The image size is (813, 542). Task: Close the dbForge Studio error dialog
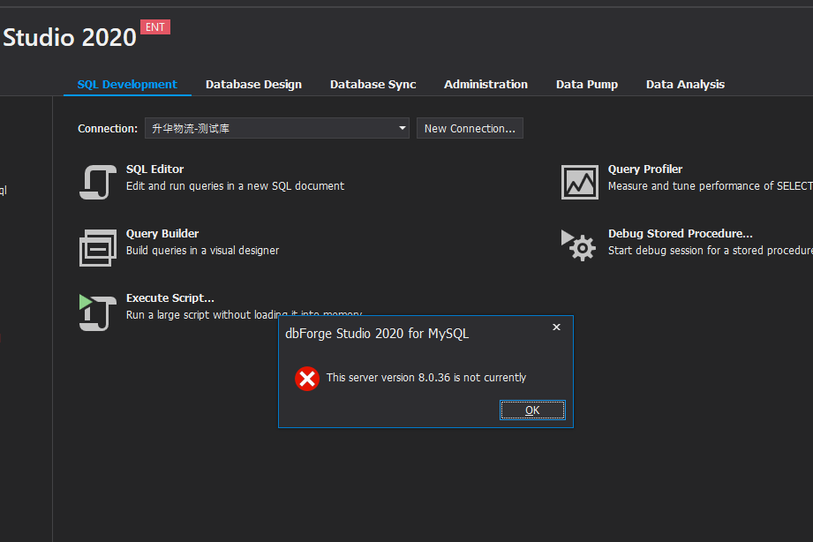point(556,327)
